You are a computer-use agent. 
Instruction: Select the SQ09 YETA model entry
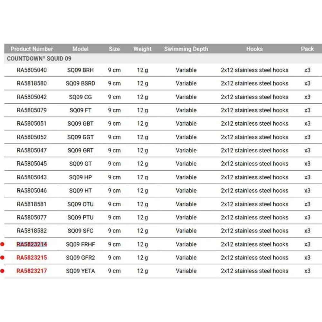(80, 271)
